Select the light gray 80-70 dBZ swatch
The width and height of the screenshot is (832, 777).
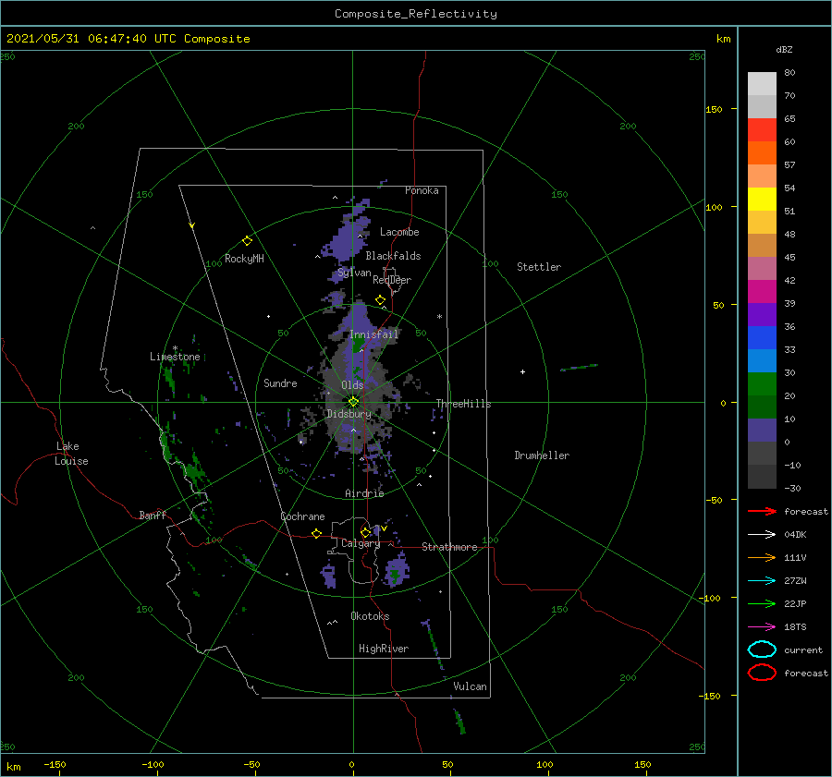762,84
